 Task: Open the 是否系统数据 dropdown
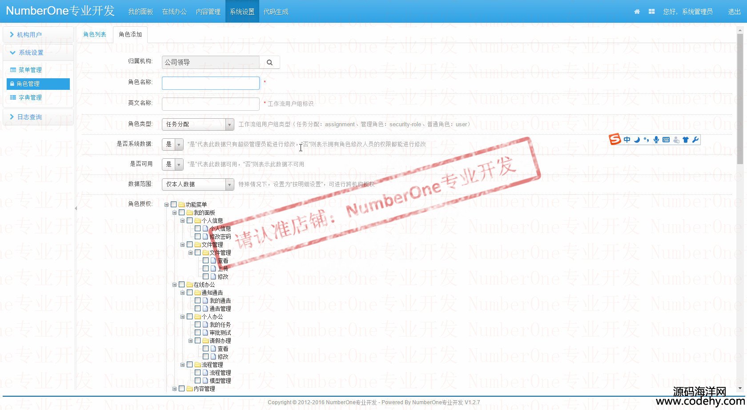click(x=173, y=144)
